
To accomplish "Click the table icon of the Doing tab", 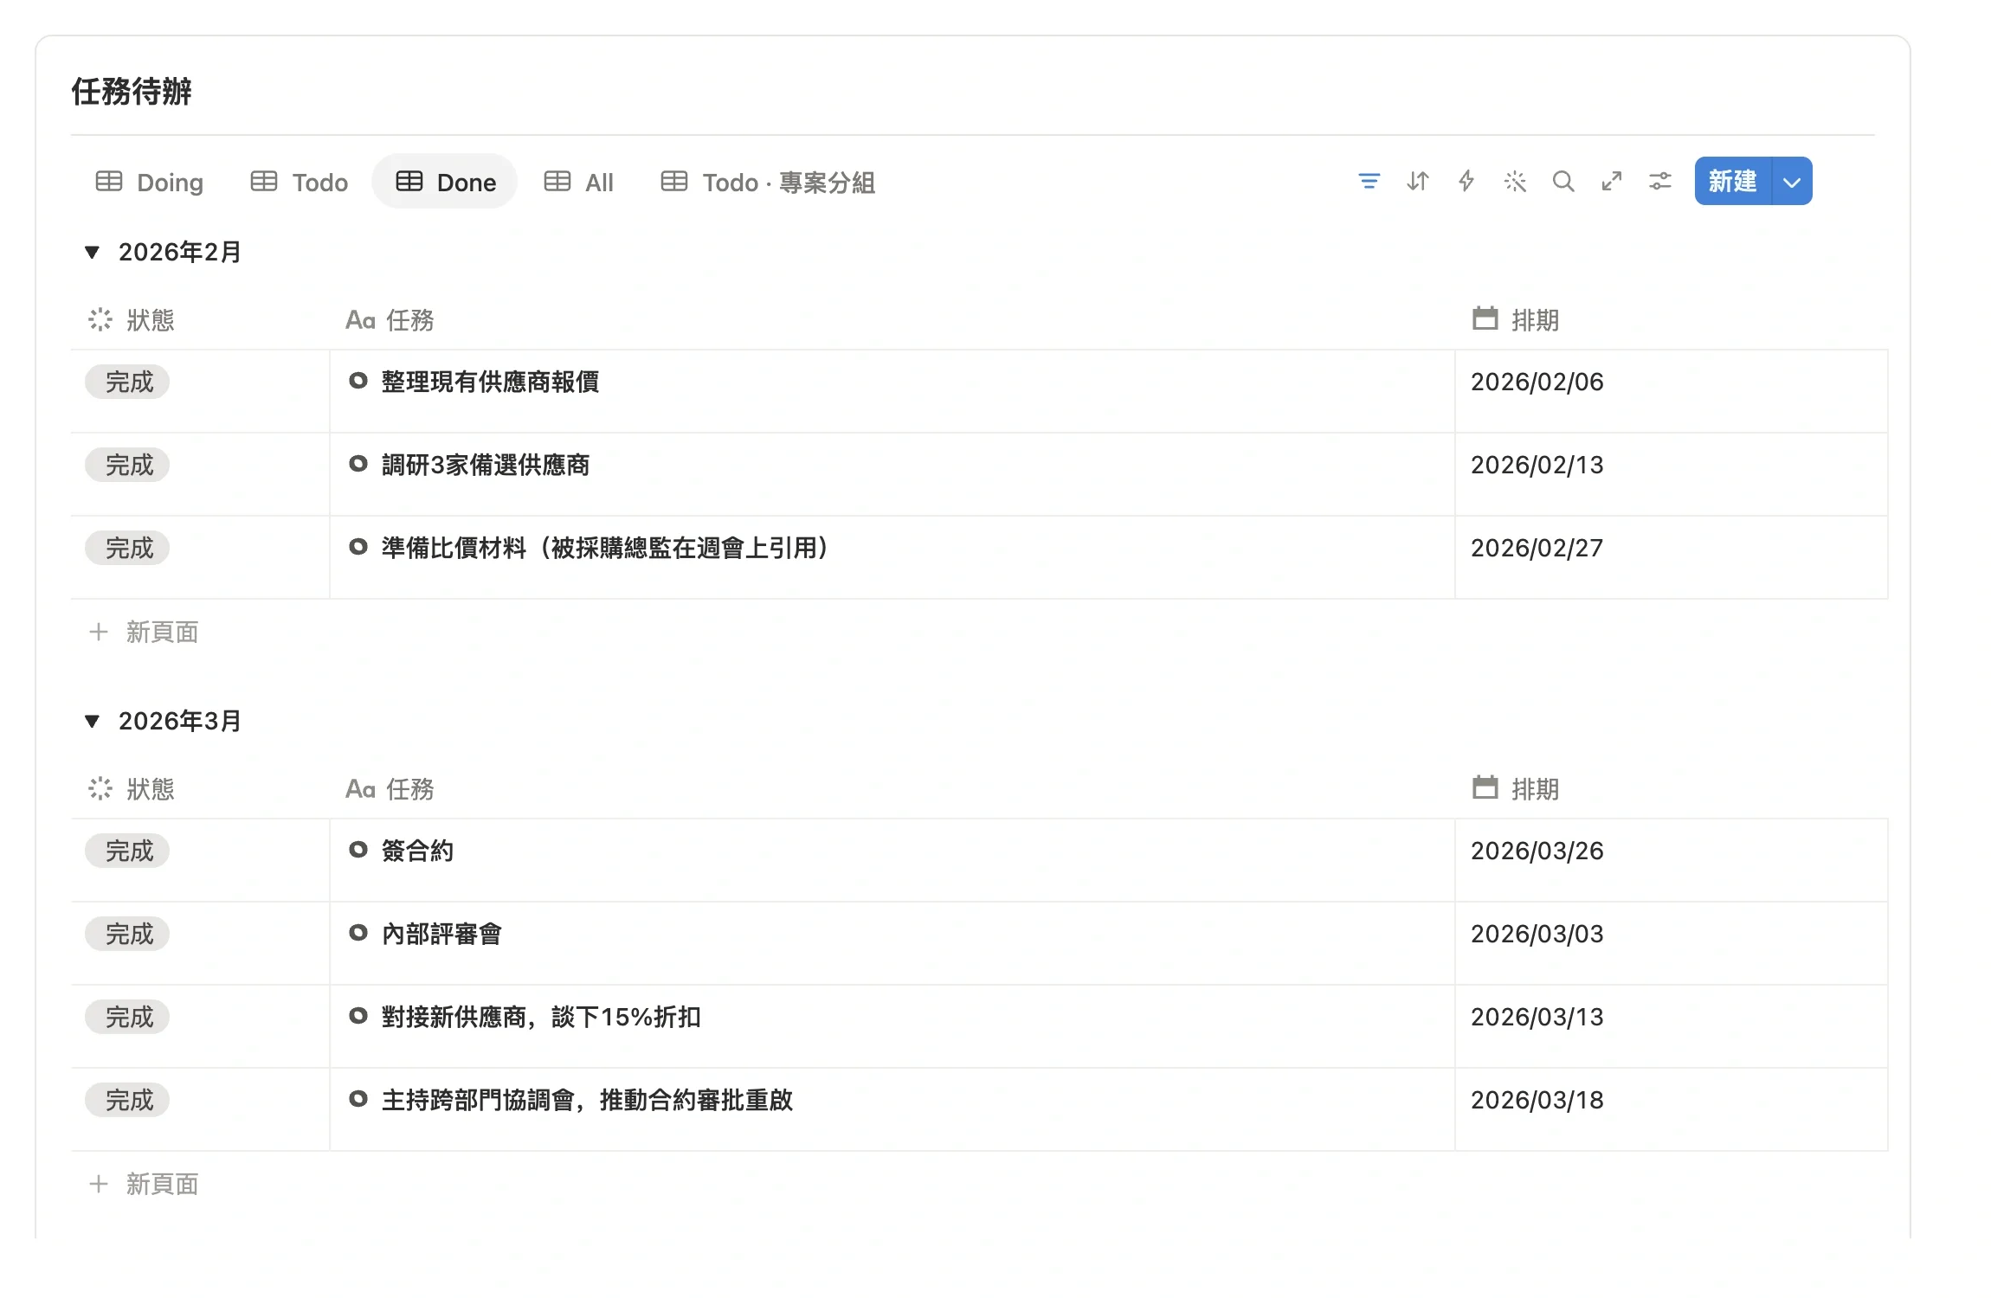I will coord(109,182).
